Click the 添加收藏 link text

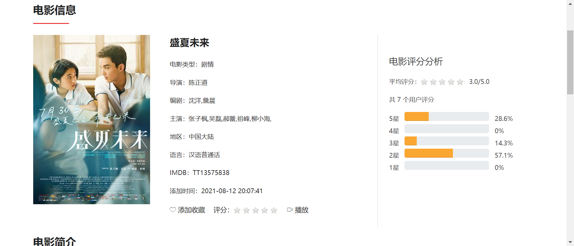click(x=191, y=210)
